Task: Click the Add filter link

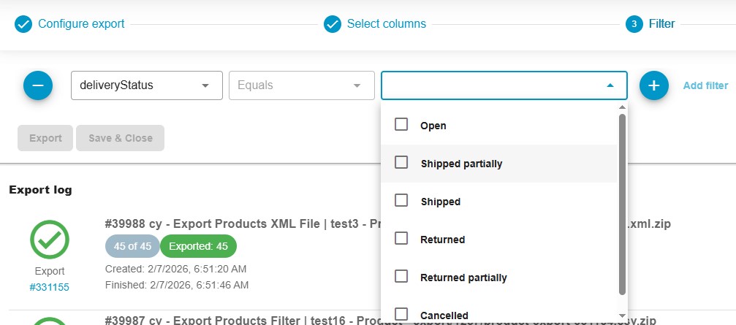Action: coord(705,85)
